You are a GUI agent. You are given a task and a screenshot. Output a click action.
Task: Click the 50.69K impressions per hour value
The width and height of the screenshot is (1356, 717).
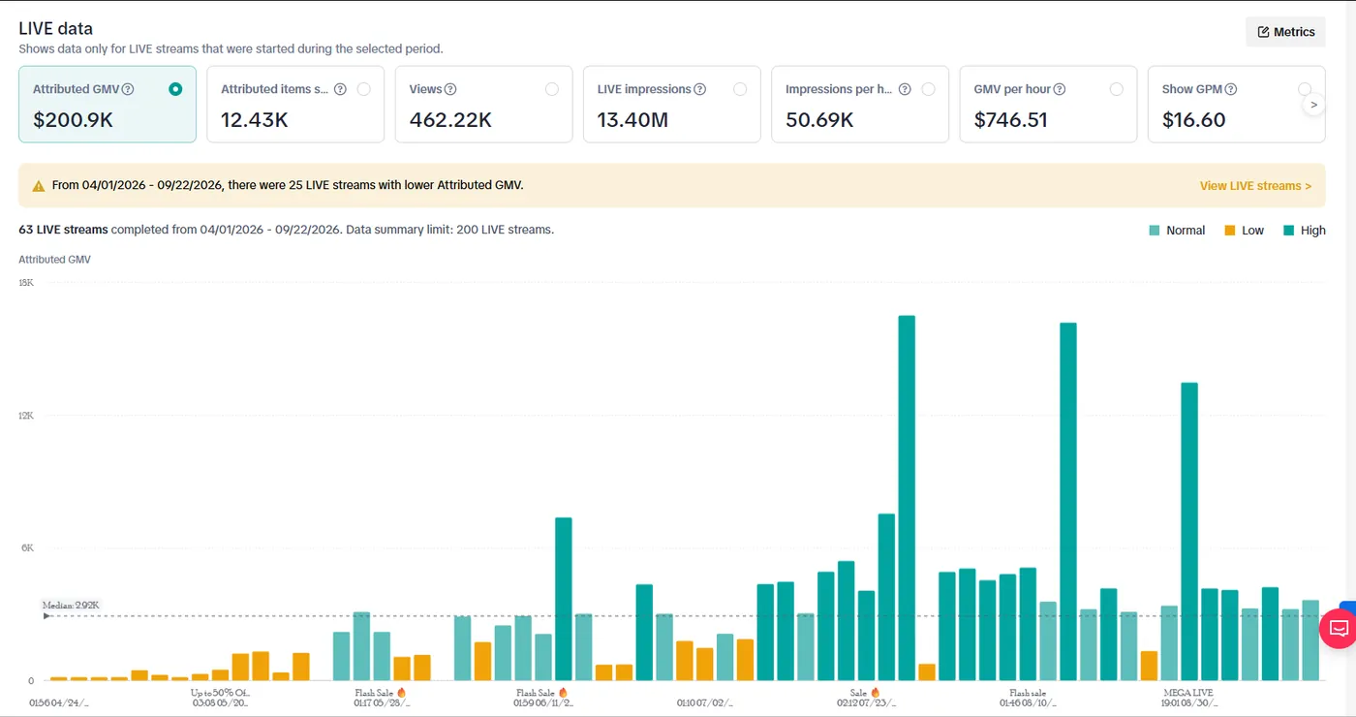point(819,120)
